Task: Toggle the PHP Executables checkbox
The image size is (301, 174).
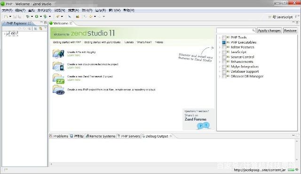Action: click(224, 42)
